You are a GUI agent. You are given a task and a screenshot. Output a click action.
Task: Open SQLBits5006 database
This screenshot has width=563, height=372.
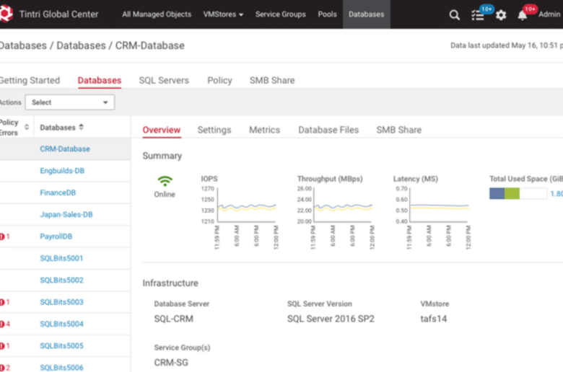(x=61, y=368)
